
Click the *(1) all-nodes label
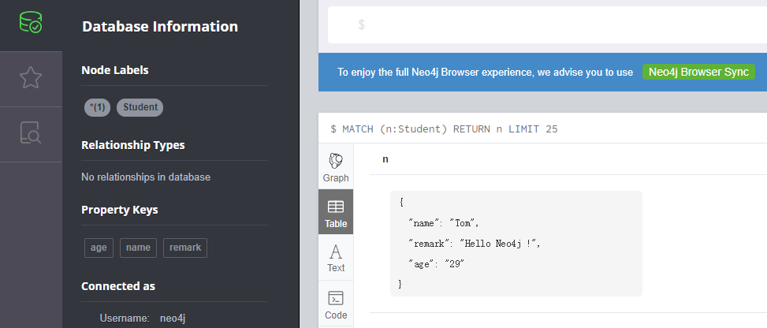click(98, 107)
